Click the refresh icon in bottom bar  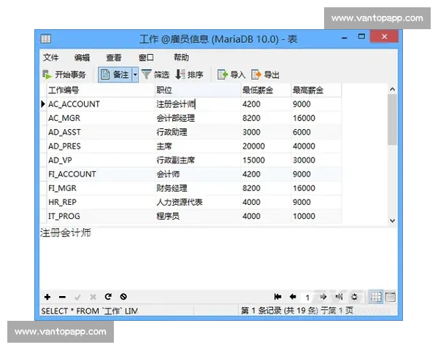click(x=108, y=297)
